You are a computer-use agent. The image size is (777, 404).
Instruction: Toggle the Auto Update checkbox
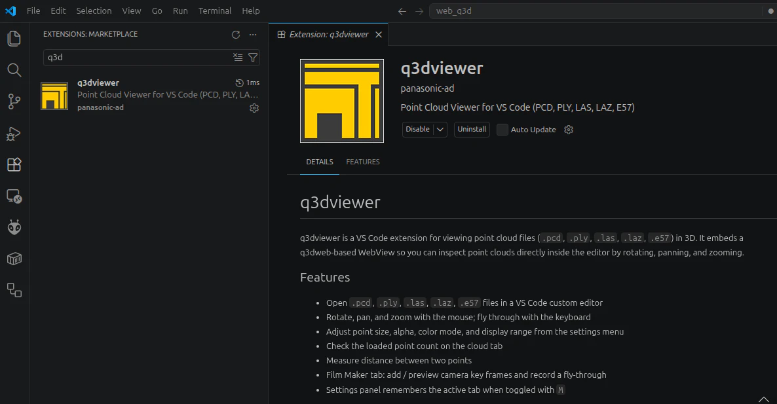pyautogui.click(x=502, y=130)
